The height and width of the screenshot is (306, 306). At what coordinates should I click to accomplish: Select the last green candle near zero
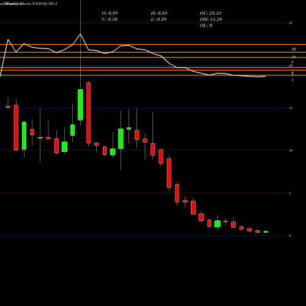pos(266,231)
